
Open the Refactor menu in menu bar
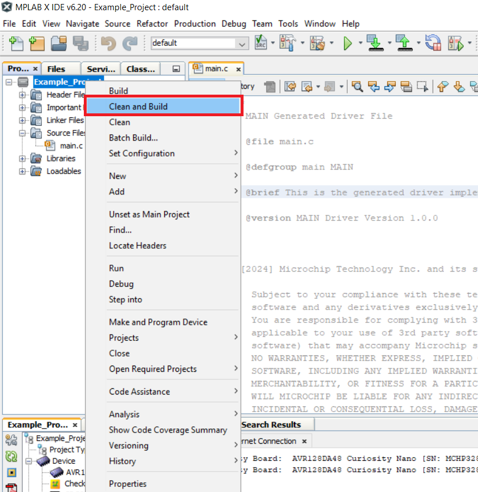tap(152, 24)
